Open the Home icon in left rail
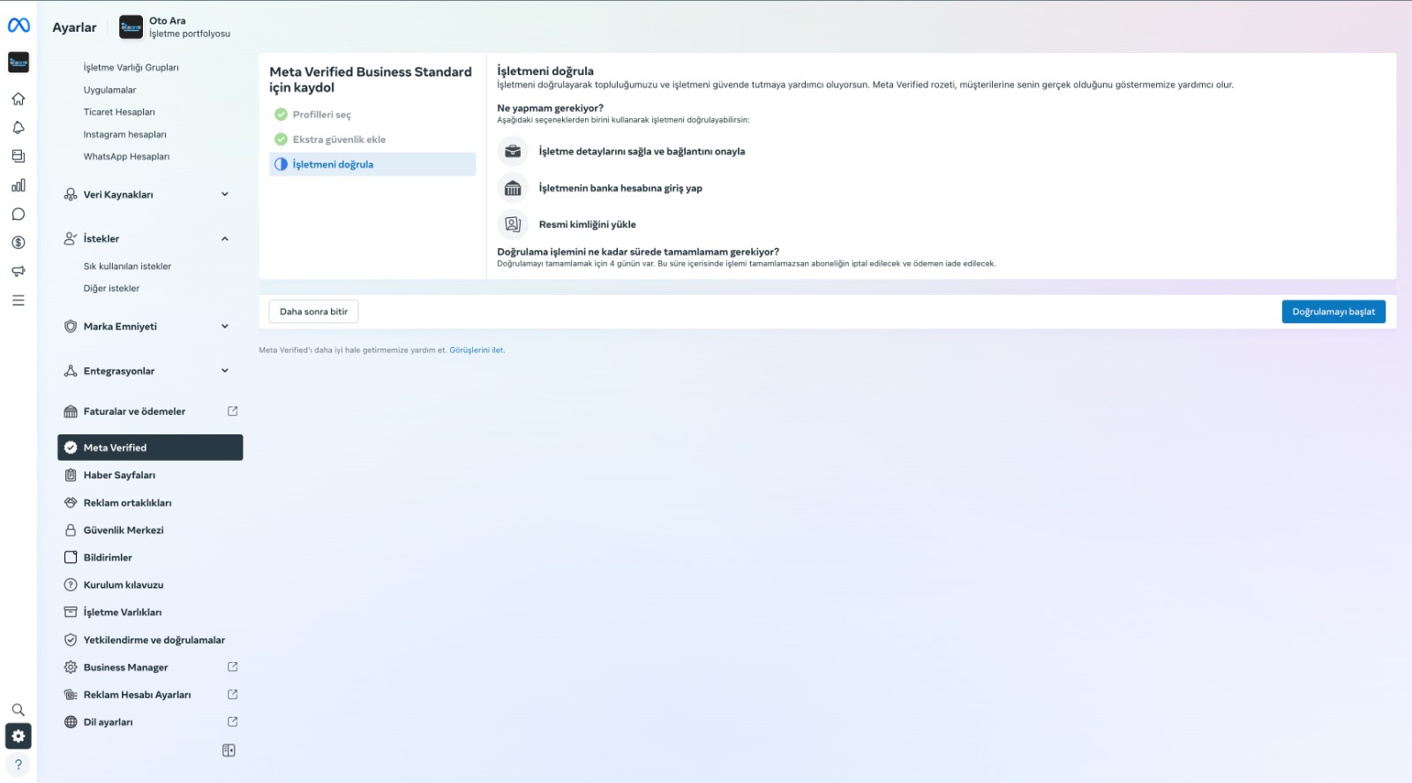This screenshot has width=1412, height=783. (19, 99)
